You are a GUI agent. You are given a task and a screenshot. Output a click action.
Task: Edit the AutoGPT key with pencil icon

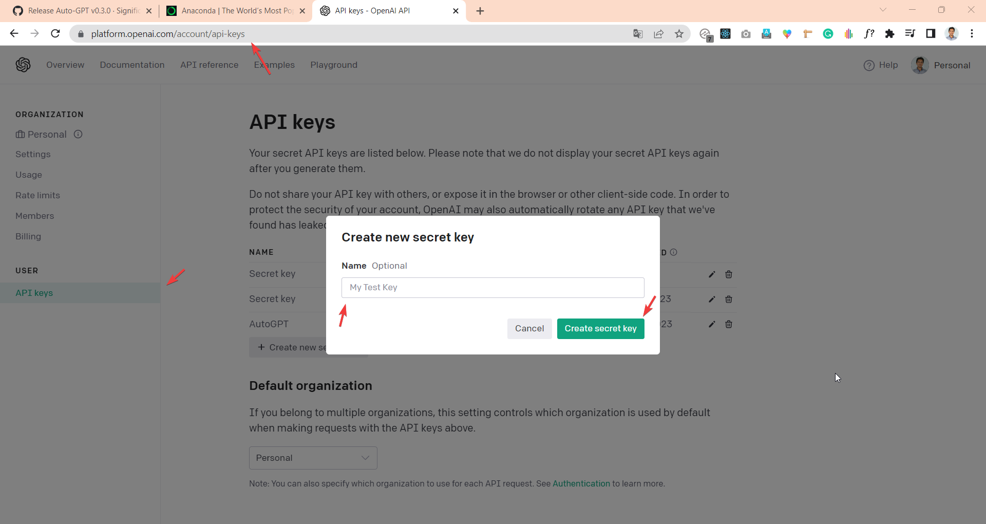(x=712, y=324)
